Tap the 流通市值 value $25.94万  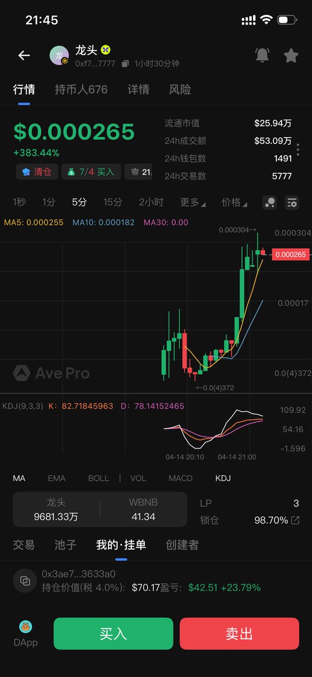(273, 123)
